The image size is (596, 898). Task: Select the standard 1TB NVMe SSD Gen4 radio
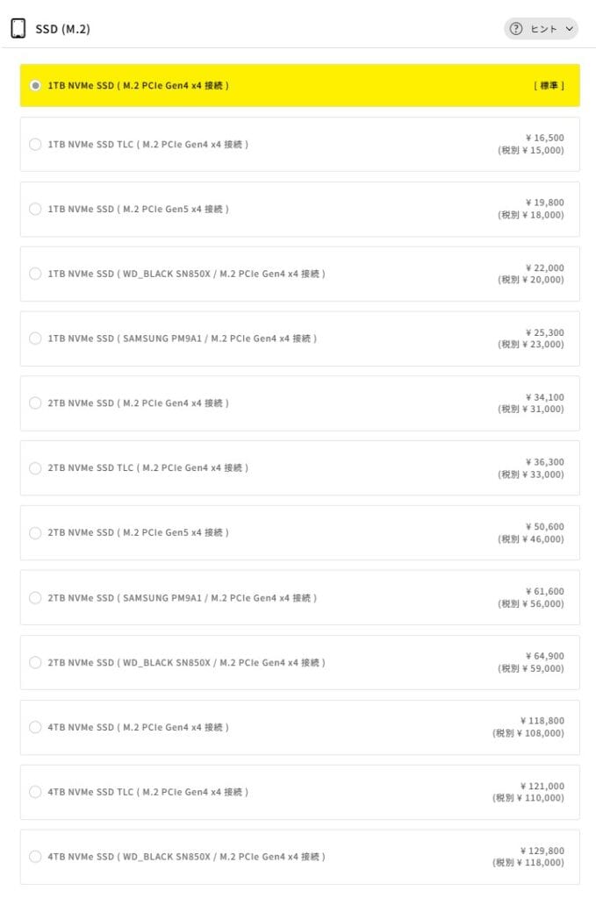pyautogui.click(x=35, y=86)
